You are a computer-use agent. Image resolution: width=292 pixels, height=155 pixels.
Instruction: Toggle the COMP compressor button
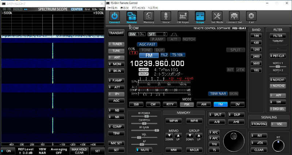coord(116,127)
